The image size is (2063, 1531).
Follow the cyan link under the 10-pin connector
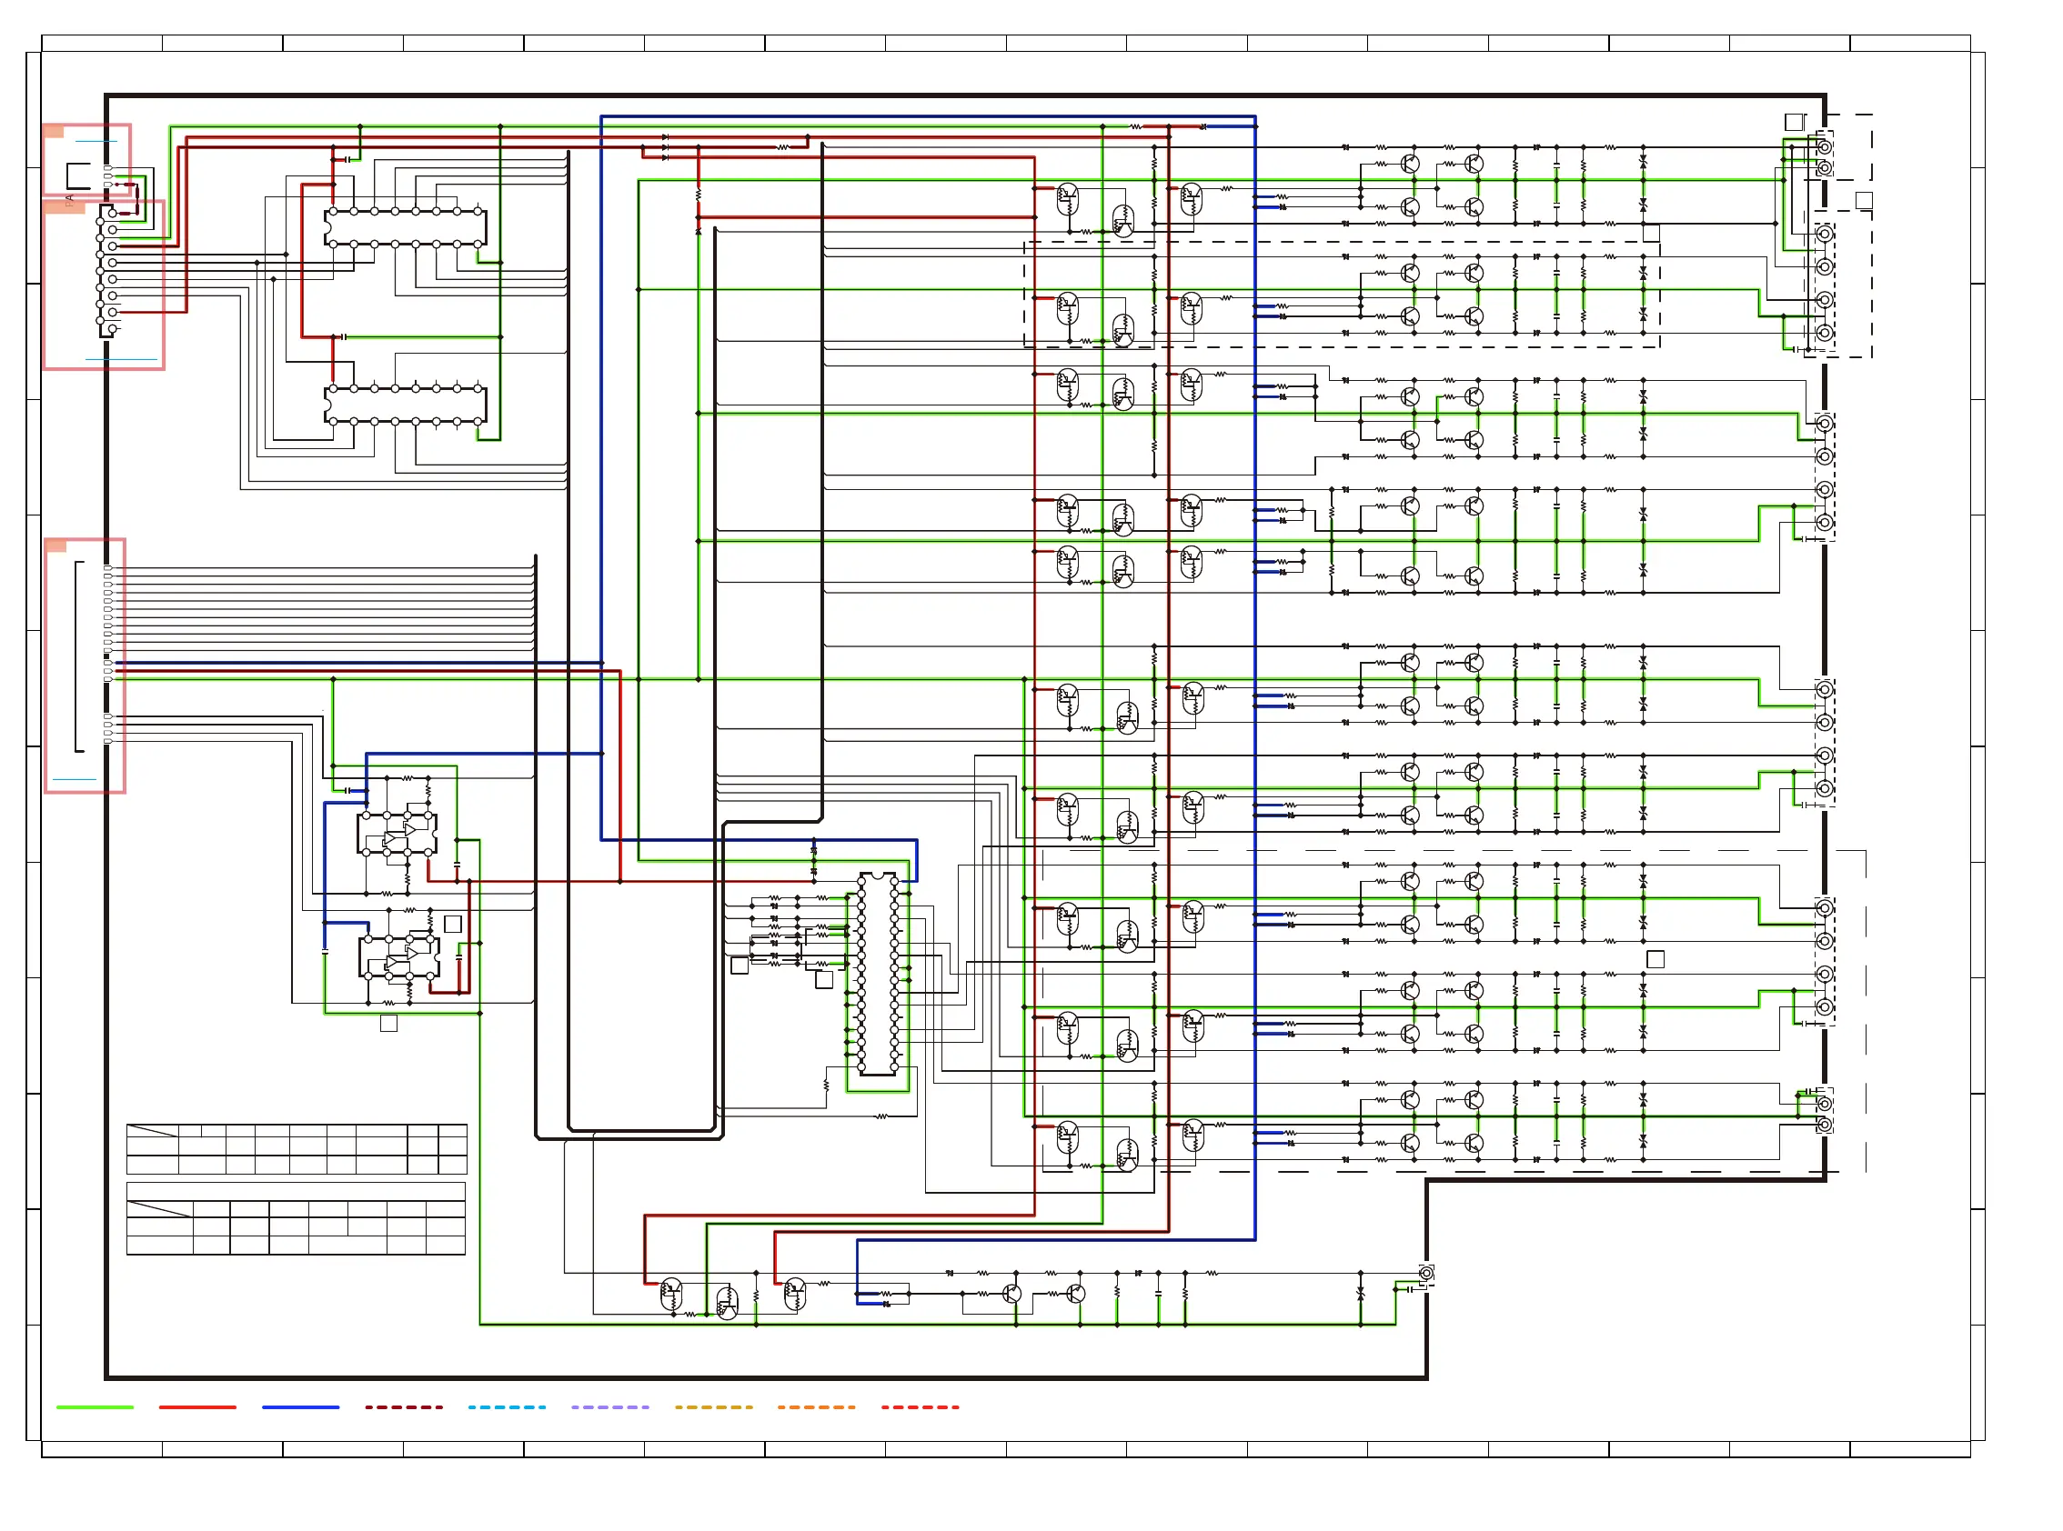122,360
